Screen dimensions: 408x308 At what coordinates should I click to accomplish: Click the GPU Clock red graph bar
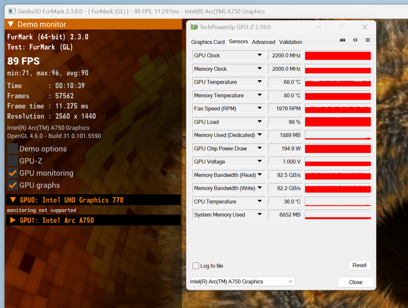[338, 55]
